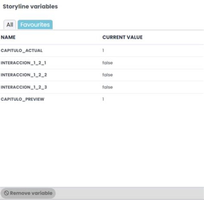Click the false value of INTERACCION_1_2_3
The width and height of the screenshot is (204, 200).
point(107,87)
